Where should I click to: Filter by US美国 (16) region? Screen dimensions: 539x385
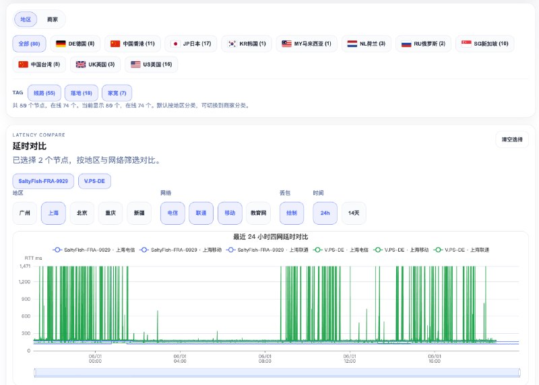point(151,64)
